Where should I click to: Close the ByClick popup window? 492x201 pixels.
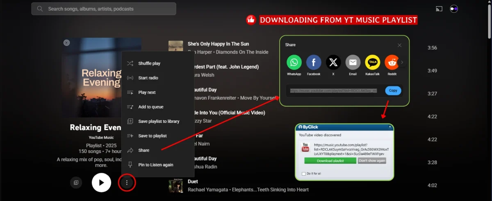click(x=390, y=127)
